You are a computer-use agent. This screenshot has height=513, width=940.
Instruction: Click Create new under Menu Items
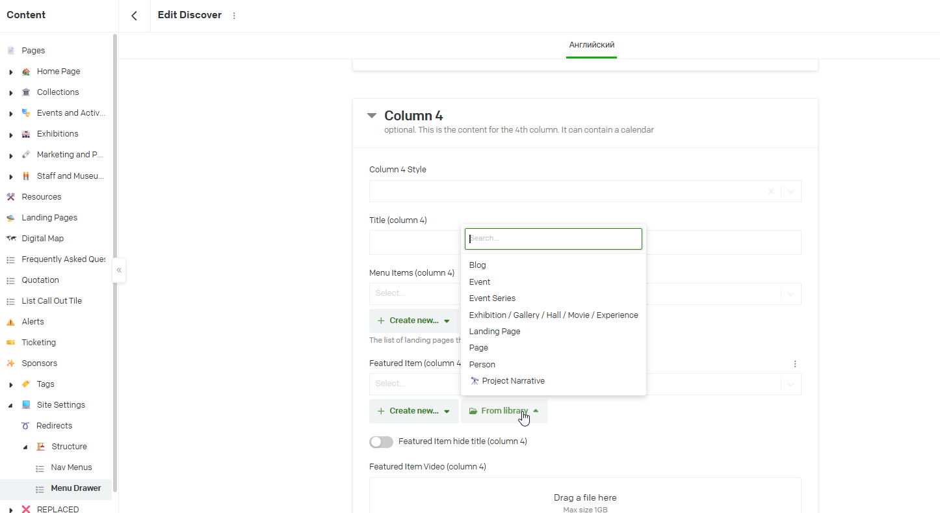coord(413,321)
